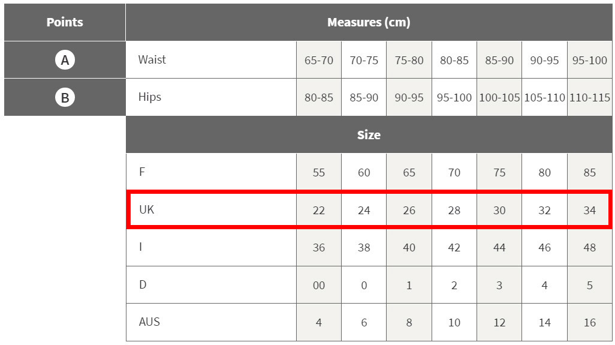Select Italian size 48 cell
The height and width of the screenshot is (345, 615).
coord(590,247)
